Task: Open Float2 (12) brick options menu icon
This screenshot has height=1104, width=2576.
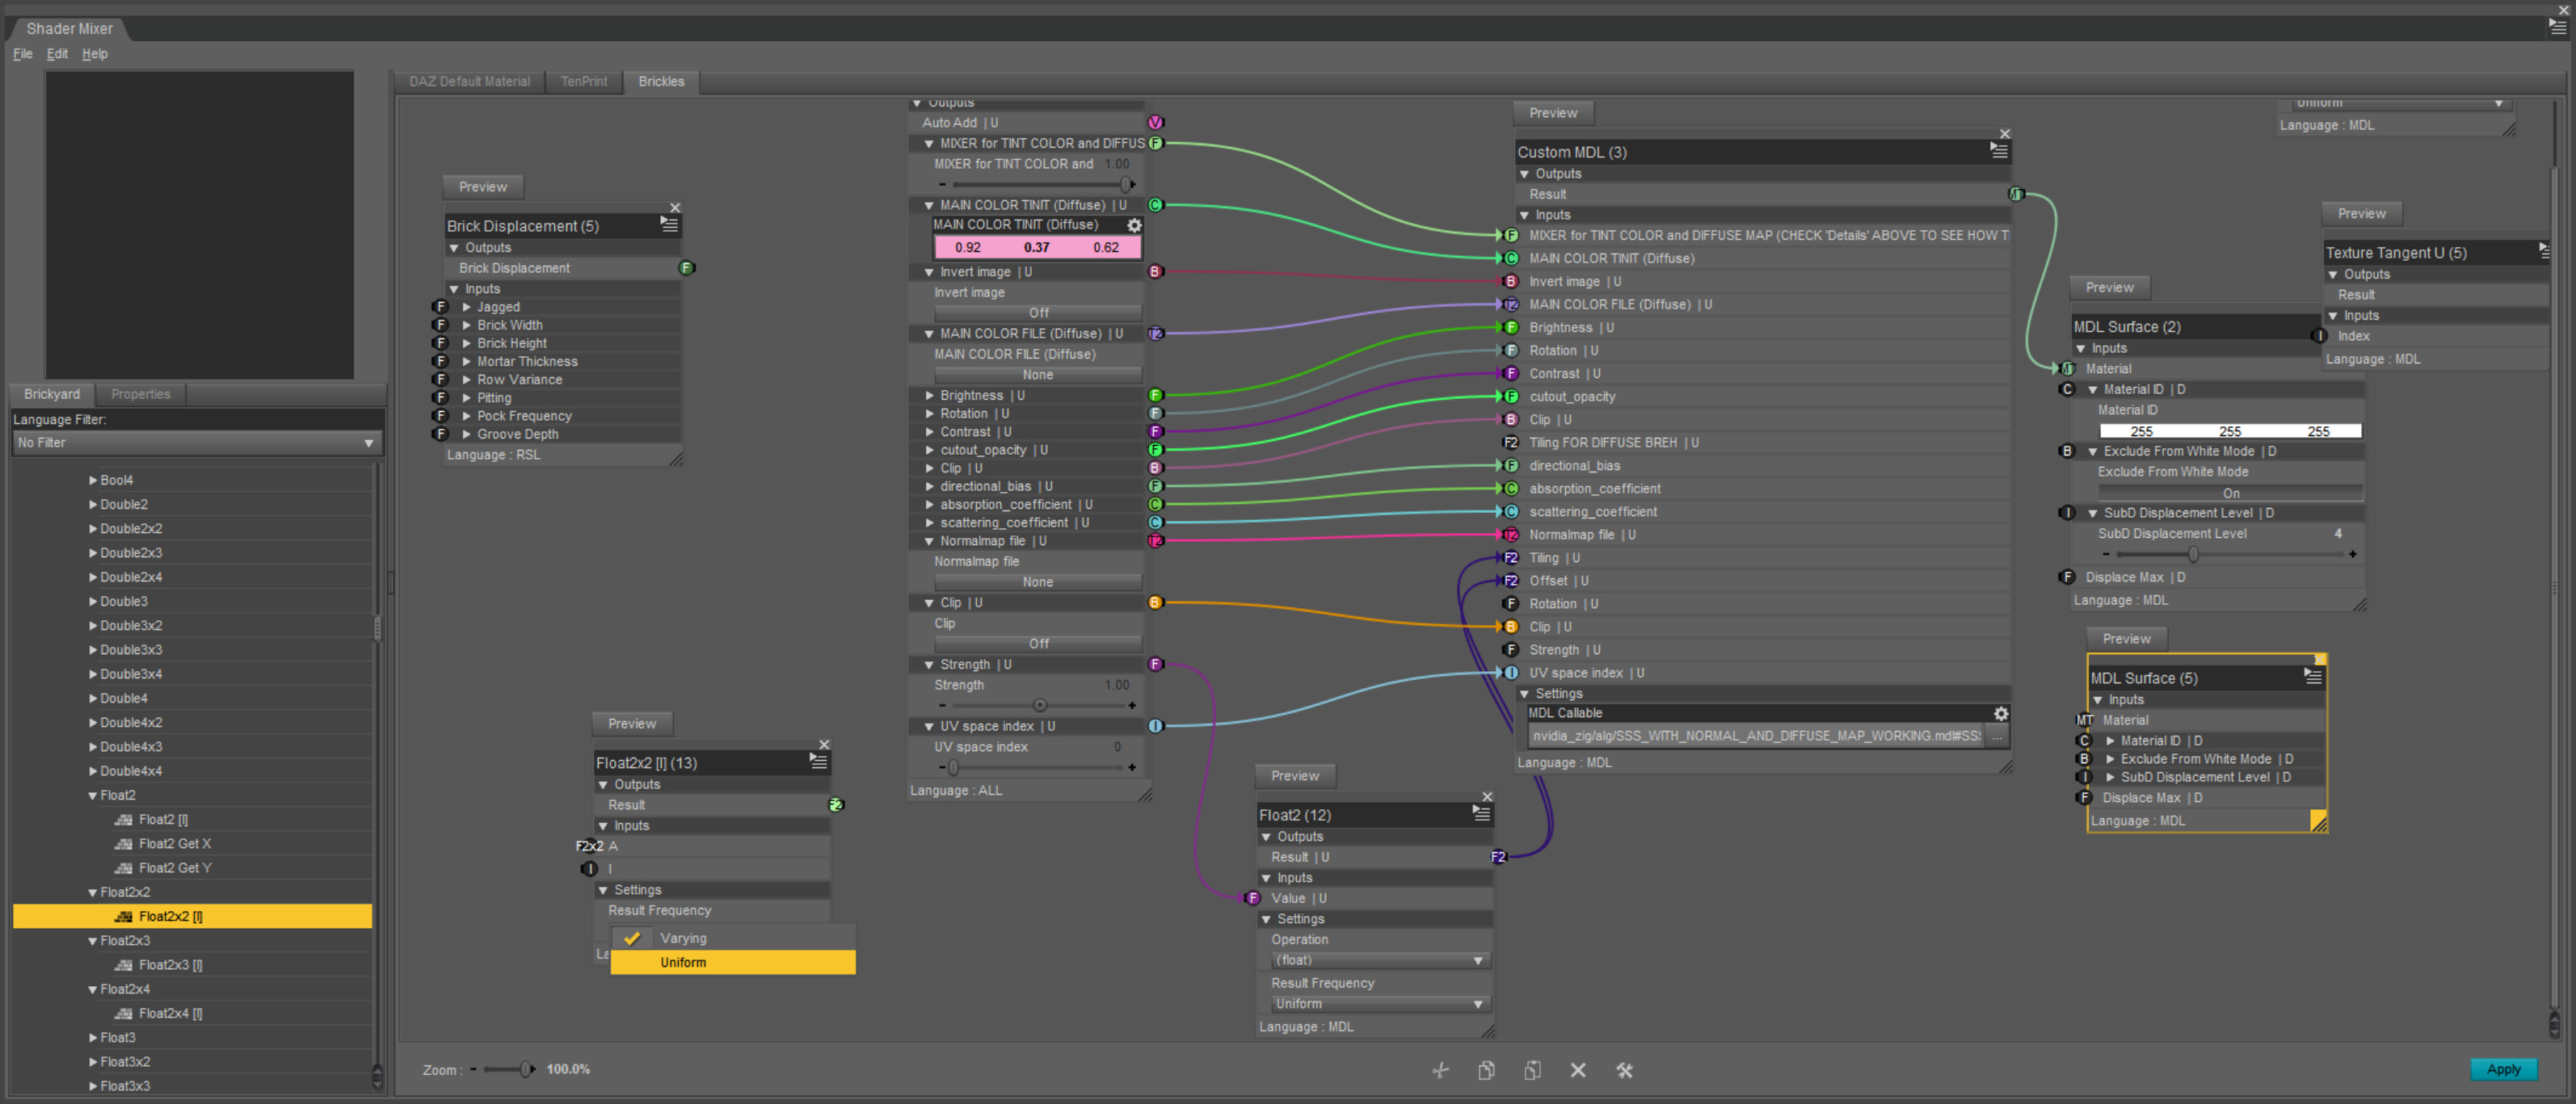Action: 1481,813
